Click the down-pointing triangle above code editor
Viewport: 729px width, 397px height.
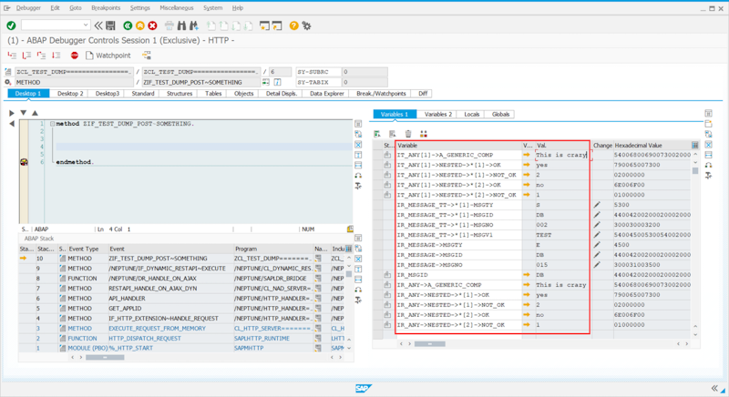click(24, 113)
